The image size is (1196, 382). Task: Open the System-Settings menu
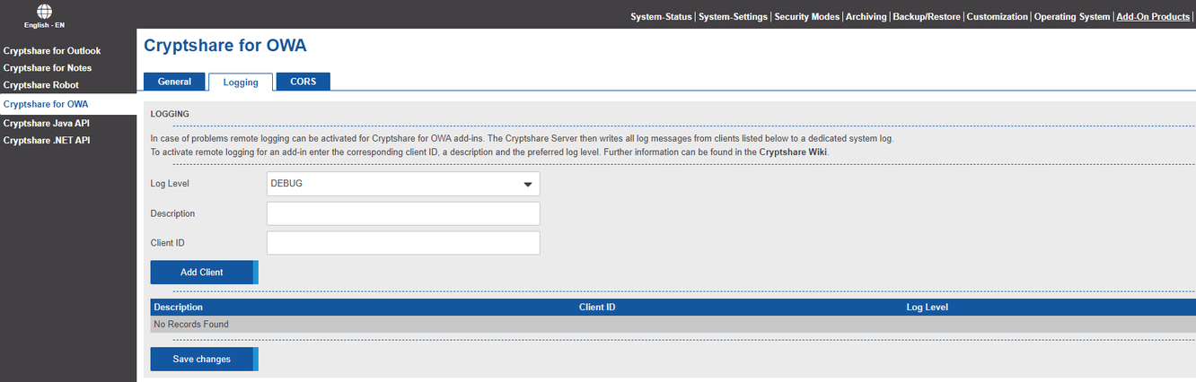coord(733,17)
